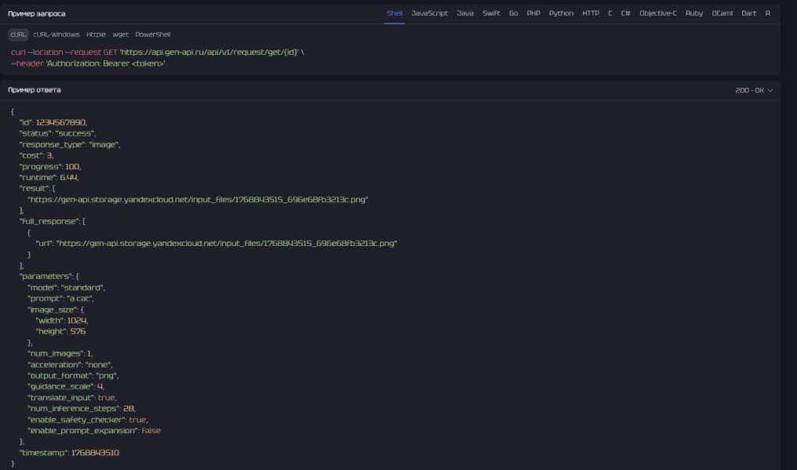Open the Objective-C example tab
The image size is (797, 470).
coord(657,13)
